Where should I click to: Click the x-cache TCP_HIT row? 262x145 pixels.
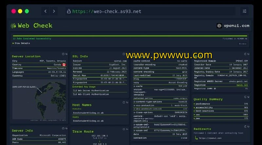tap(160, 86)
